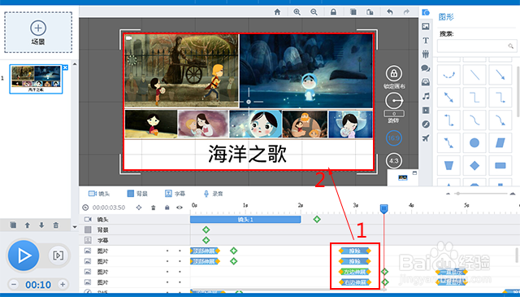Select the 左边伸展 animation clip
The width and height of the screenshot is (520, 297).
pos(354,272)
